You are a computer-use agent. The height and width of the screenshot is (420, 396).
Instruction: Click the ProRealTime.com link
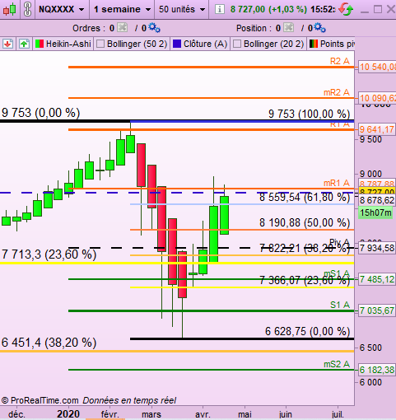tap(40, 400)
